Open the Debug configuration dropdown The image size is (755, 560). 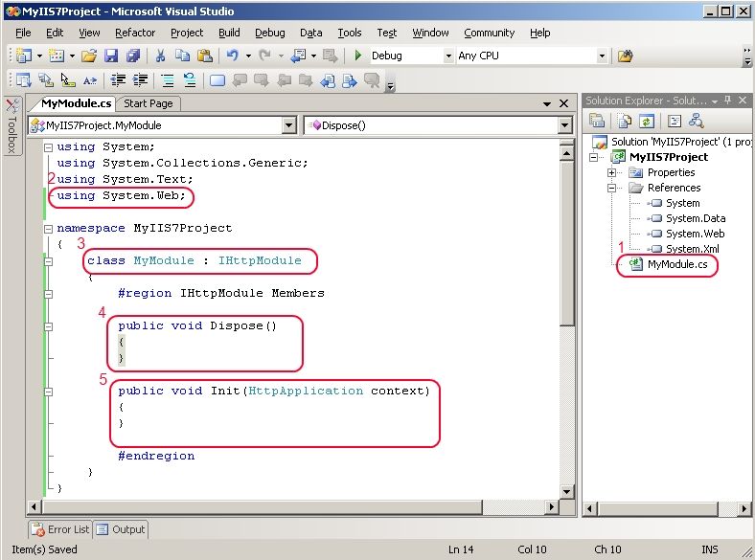[447, 56]
